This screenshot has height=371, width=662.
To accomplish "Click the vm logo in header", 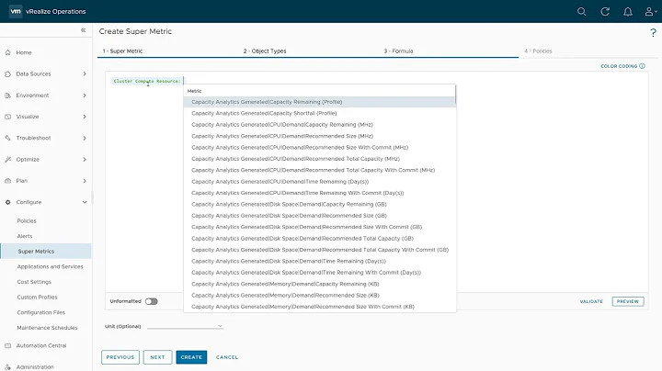I will pos(16,11).
